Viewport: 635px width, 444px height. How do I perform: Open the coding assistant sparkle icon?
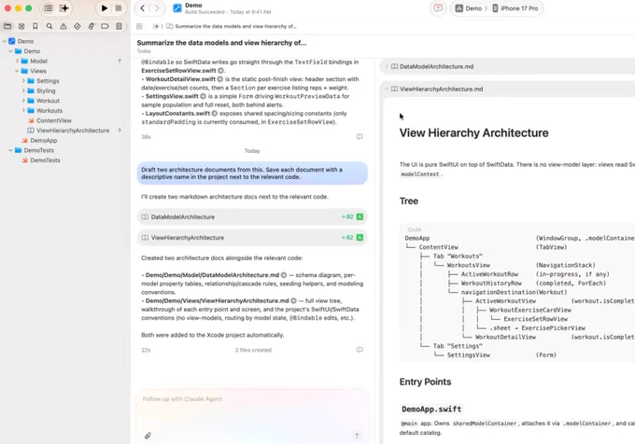pyautogui.click(x=64, y=8)
